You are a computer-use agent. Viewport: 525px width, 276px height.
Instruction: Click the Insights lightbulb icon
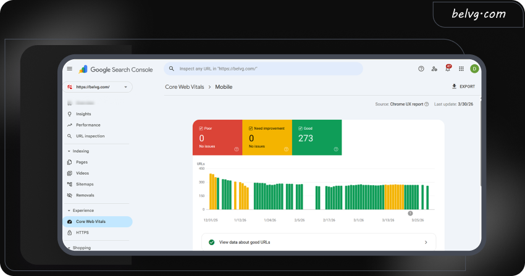[70, 114]
